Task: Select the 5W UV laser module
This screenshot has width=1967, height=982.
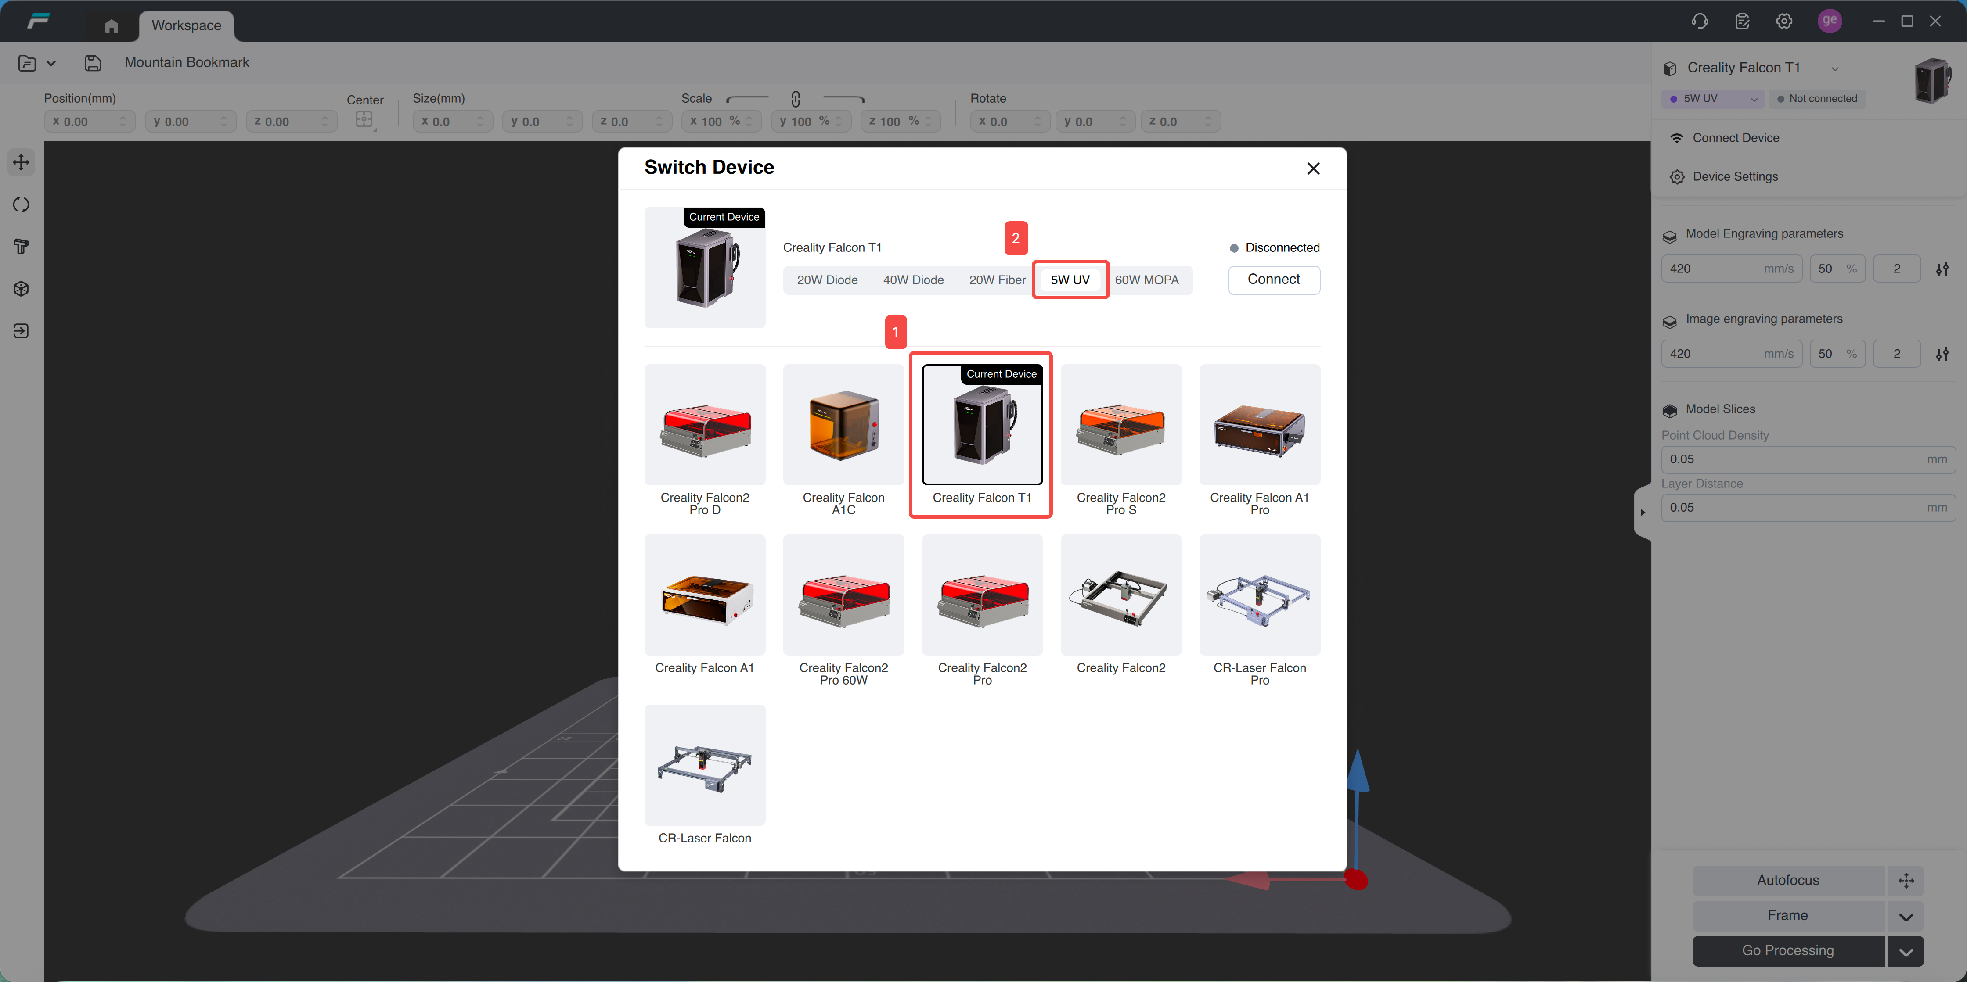Action: (1070, 280)
